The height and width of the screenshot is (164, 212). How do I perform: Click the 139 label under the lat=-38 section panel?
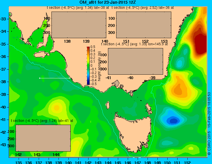(86, 41)
